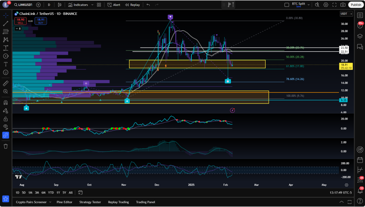The width and height of the screenshot is (365, 207).
Task: Toggle magnet mode for drawings
Action: [6, 102]
